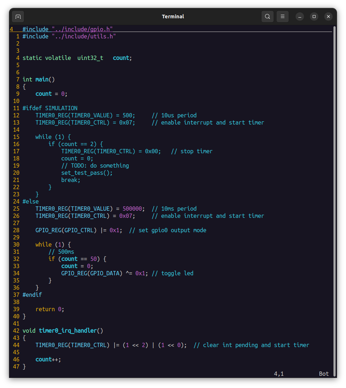Click 'while (1) {' on line 15
Screen dimensions: 346x388
[53, 137]
